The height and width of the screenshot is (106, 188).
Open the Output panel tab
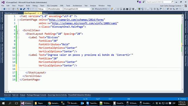click(x=23, y=95)
